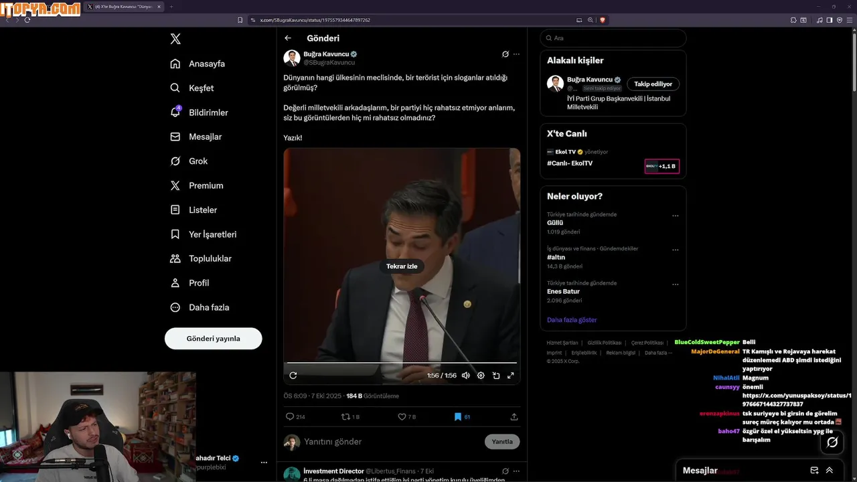Open the #altın trending topic
The width and height of the screenshot is (857, 482).
556,257
